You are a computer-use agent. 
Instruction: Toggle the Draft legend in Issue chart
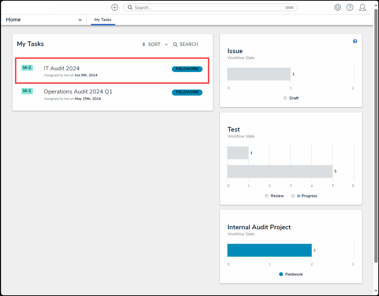click(291, 98)
